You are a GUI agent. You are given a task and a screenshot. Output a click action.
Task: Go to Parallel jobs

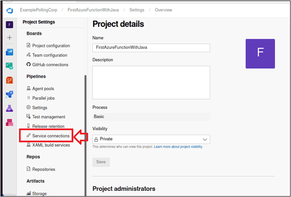[x=44, y=98]
